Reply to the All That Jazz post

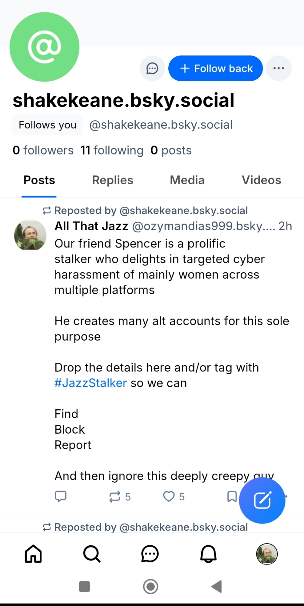pyautogui.click(x=61, y=496)
